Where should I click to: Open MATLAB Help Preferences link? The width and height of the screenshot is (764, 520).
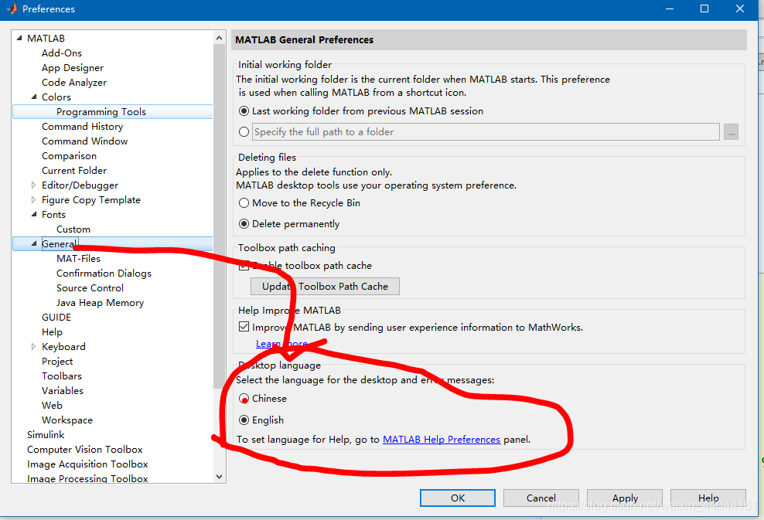pyautogui.click(x=442, y=439)
